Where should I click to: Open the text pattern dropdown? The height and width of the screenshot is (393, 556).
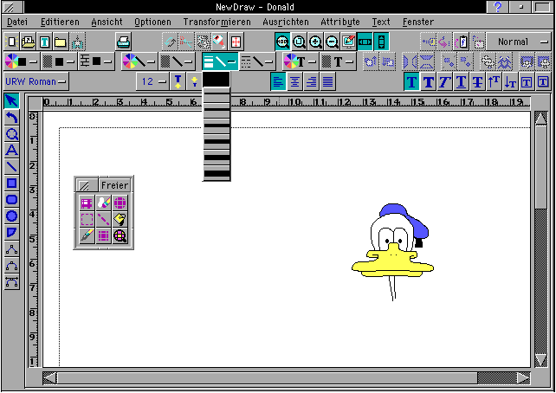338,61
